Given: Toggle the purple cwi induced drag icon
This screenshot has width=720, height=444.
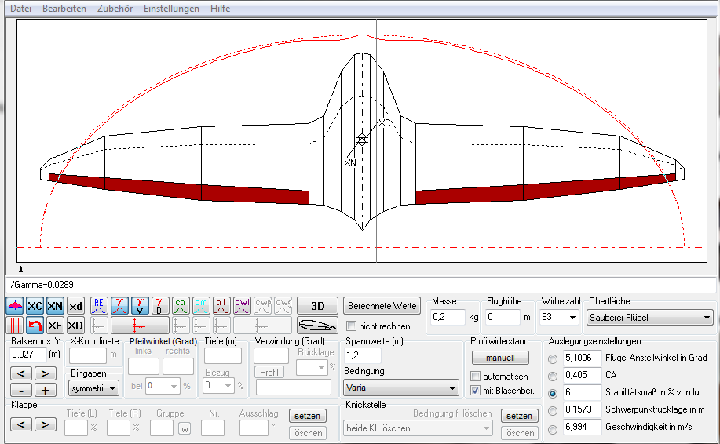Looking at the screenshot, I should pyautogui.click(x=242, y=306).
